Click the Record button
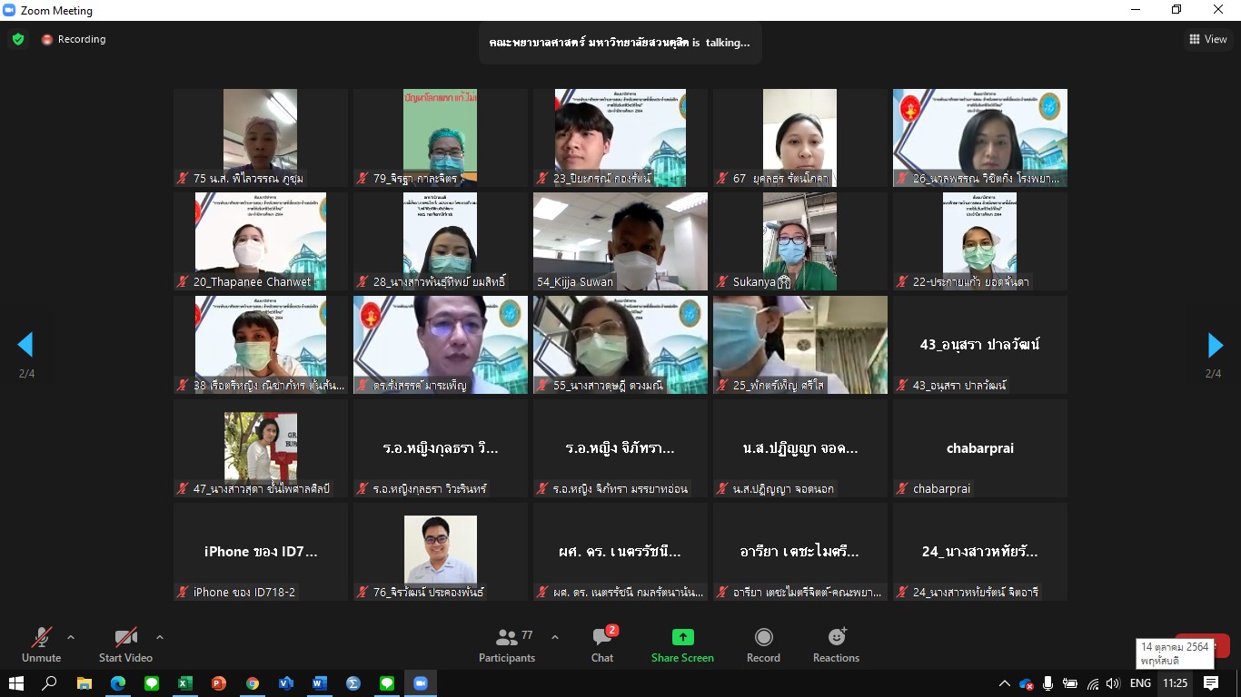 tap(763, 645)
